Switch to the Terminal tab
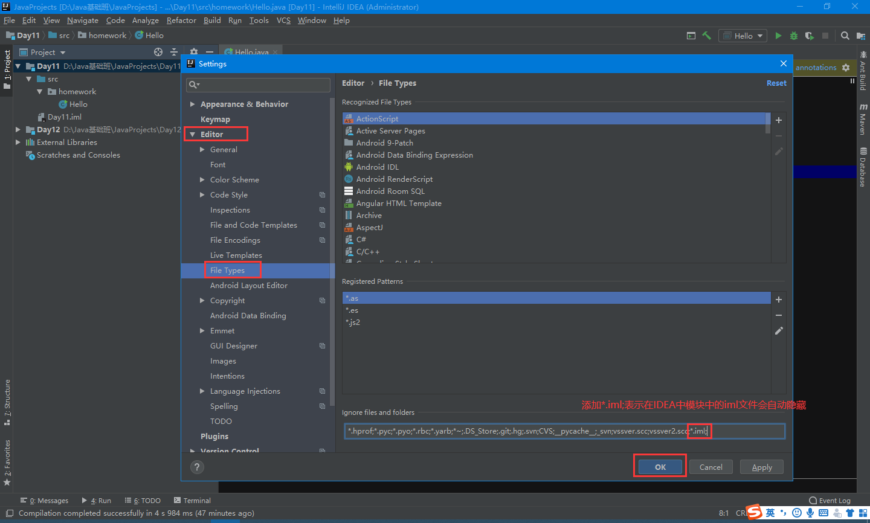This screenshot has height=523, width=870. pyautogui.click(x=192, y=501)
